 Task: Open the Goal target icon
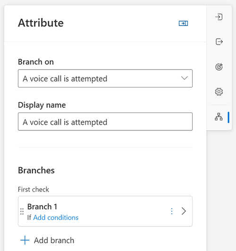click(219, 67)
